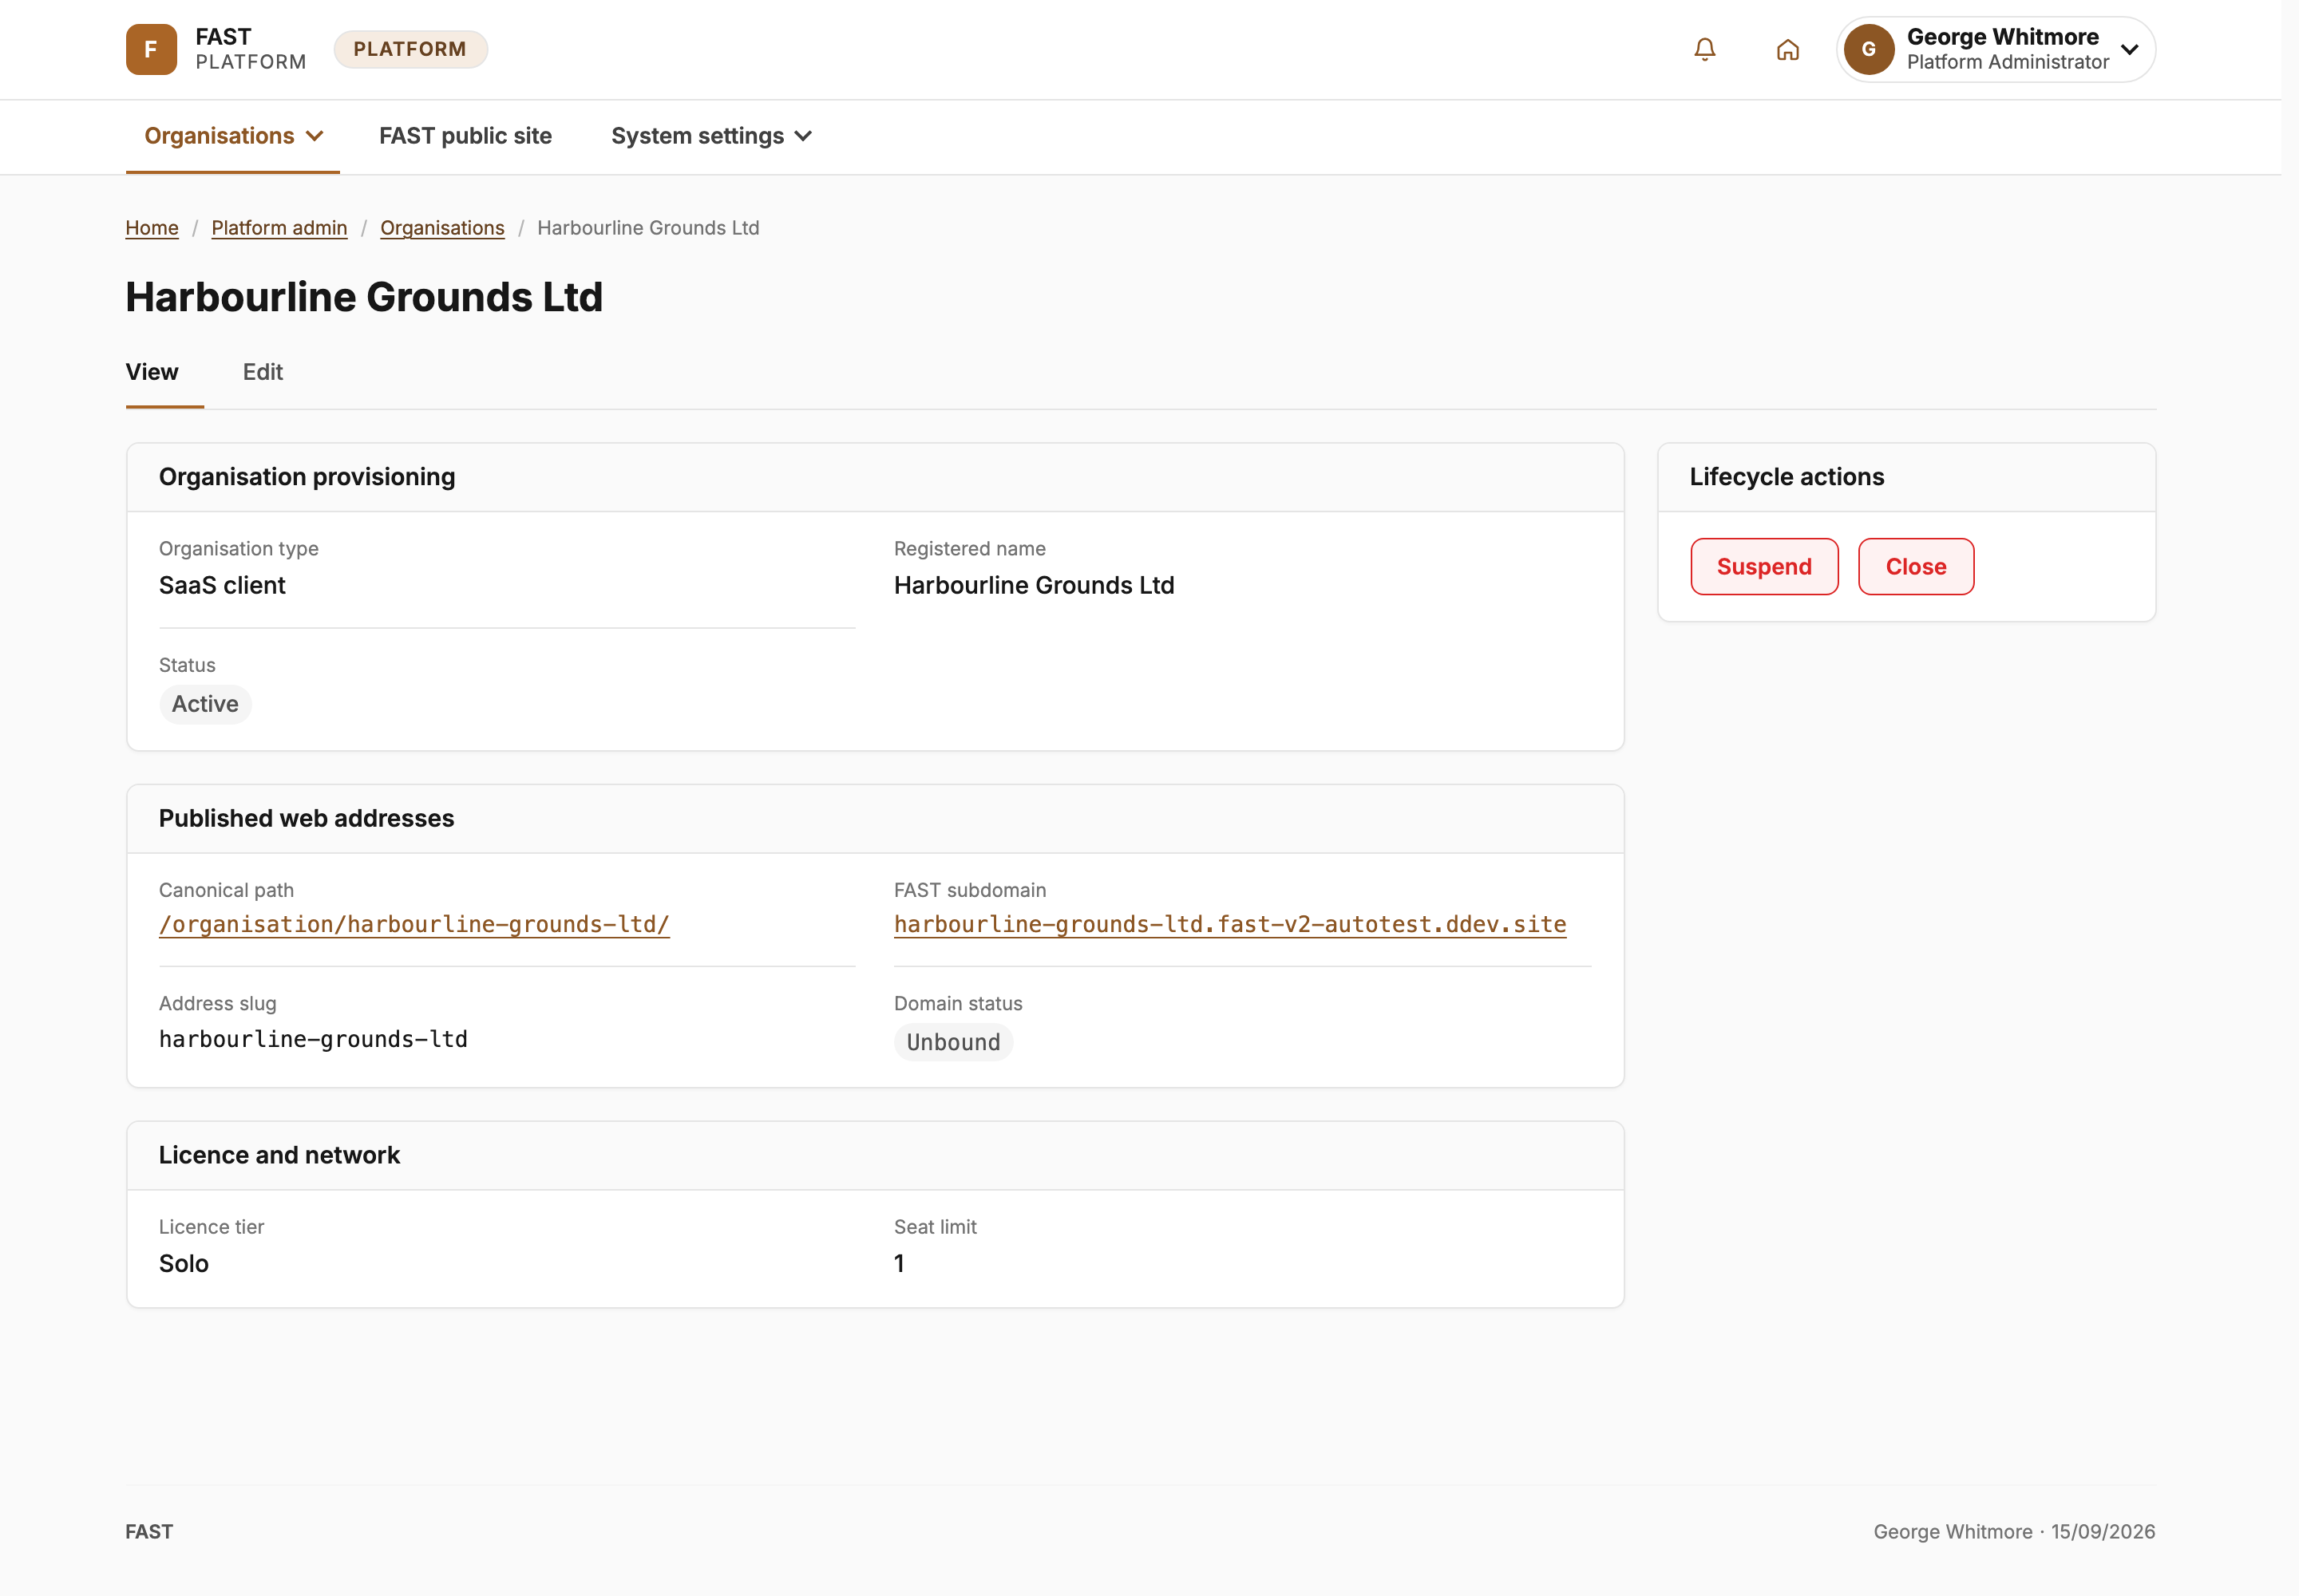Screen dimensions: 2299x1596
Task: Follow the Home breadcrumb link
Action: point(152,228)
